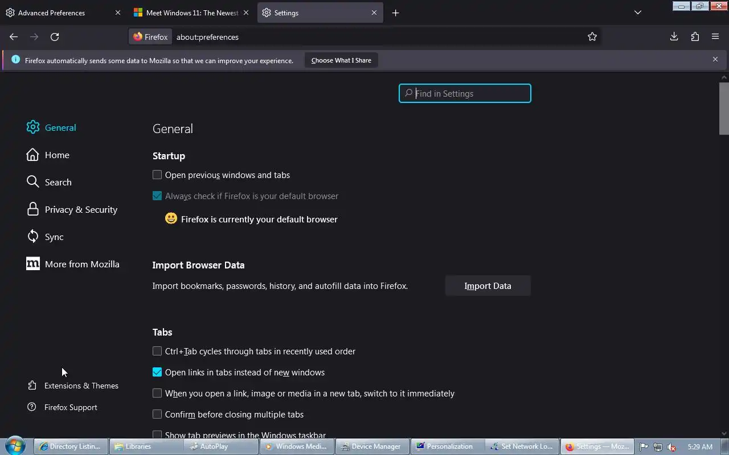Open AutoPlay window from taskbar

pos(222,446)
